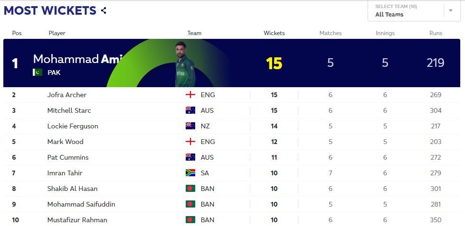
Task: Click the England flag next to Jofra Archer
Action: [190, 95]
